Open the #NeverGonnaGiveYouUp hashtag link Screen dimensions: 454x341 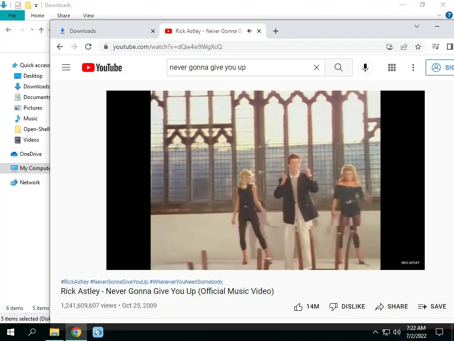pos(119,282)
